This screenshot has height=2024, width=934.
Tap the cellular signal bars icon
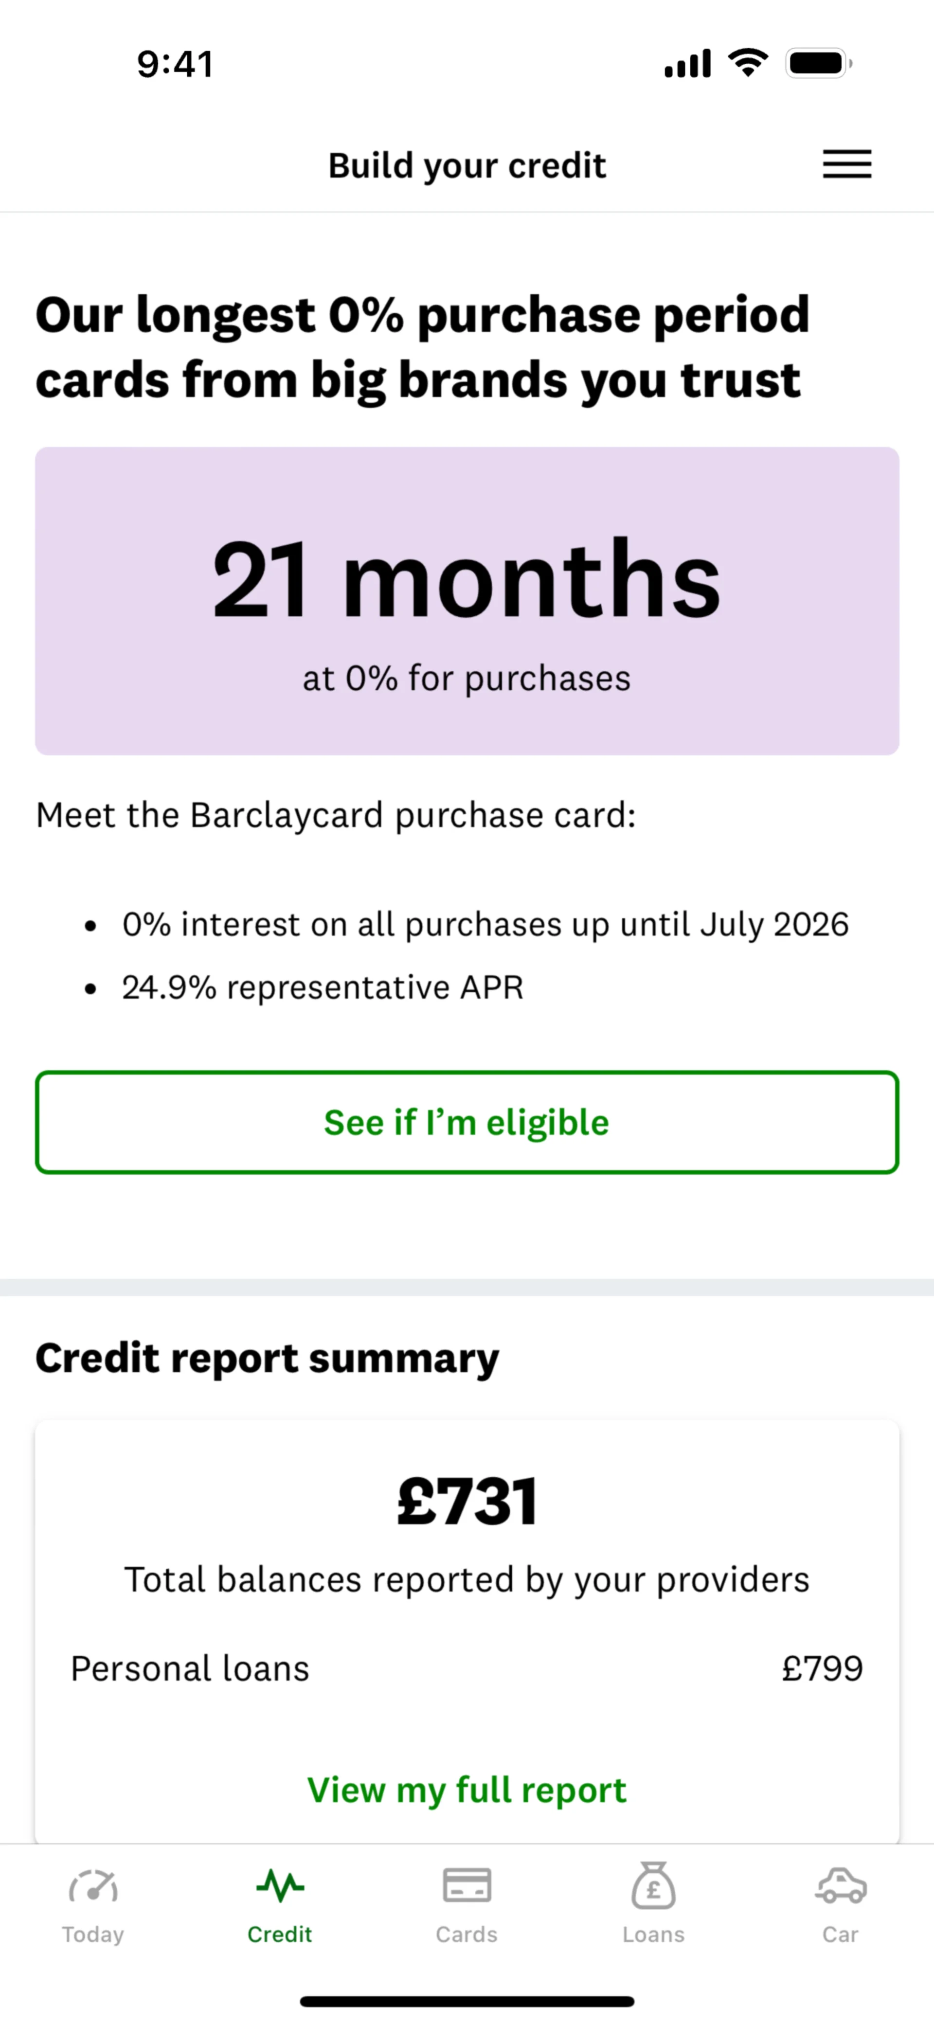[x=687, y=63]
